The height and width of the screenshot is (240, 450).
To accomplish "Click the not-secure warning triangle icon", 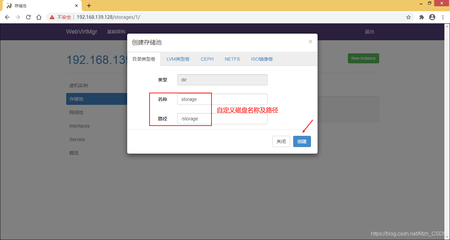I will pos(52,17).
